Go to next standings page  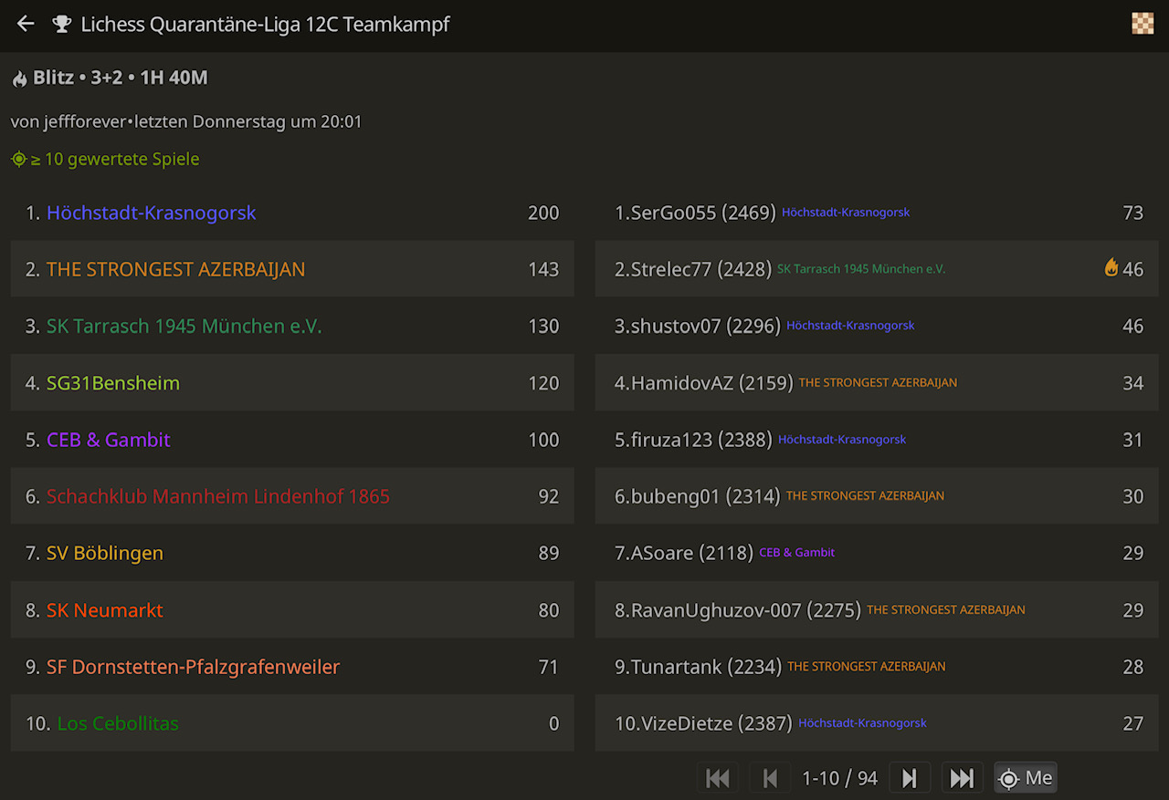(x=910, y=778)
